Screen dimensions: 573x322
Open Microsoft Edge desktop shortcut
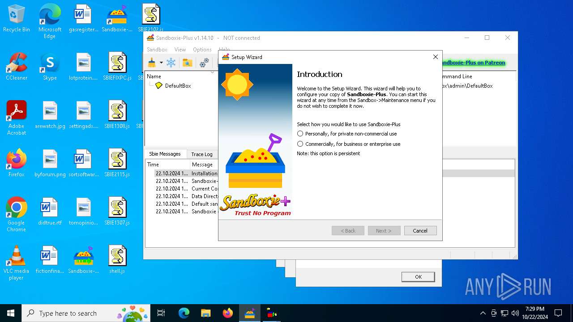click(50, 21)
